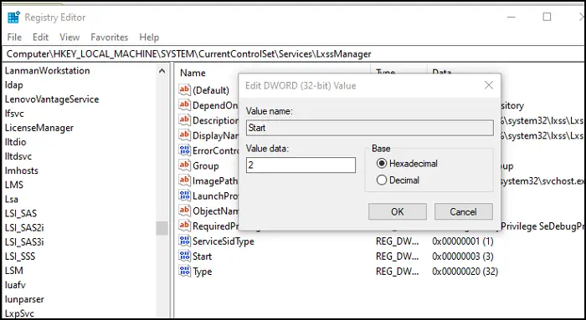Click the ImagePath string value icon
Screen dimensions: 586x320
pos(184,180)
